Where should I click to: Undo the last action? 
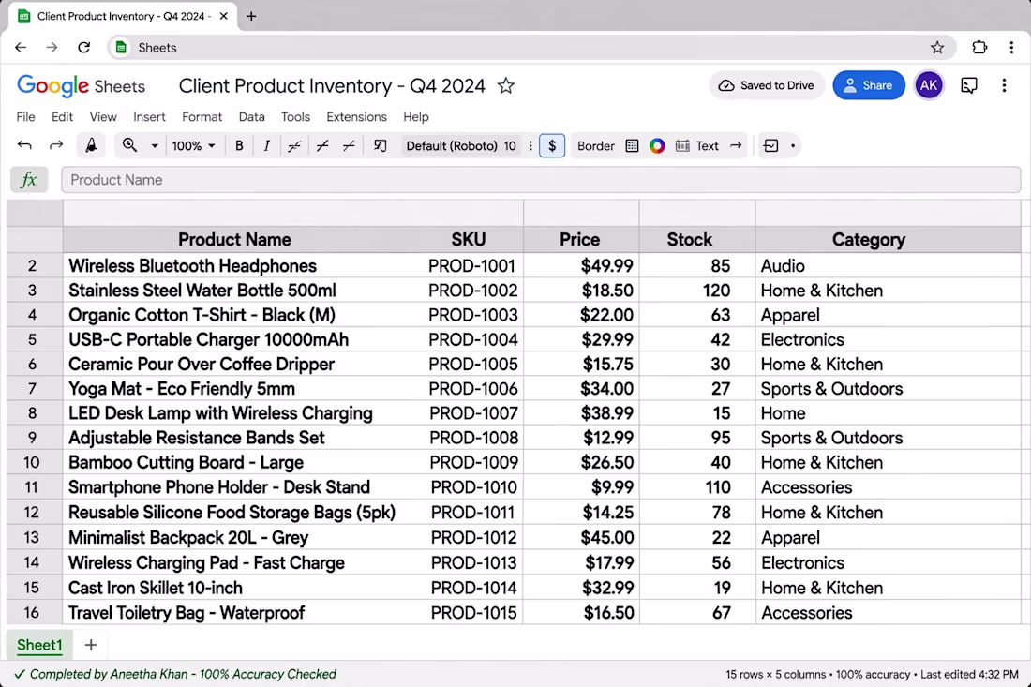(x=24, y=145)
